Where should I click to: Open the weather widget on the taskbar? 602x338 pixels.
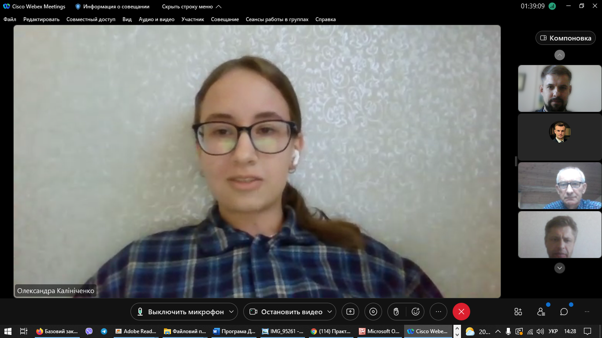click(x=478, y=331)
